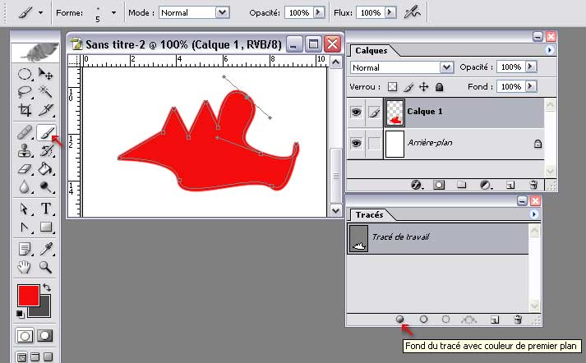This screenshot has width=586, height=363.
Task: Select the Pen tool
Action: tap(25, 227)
